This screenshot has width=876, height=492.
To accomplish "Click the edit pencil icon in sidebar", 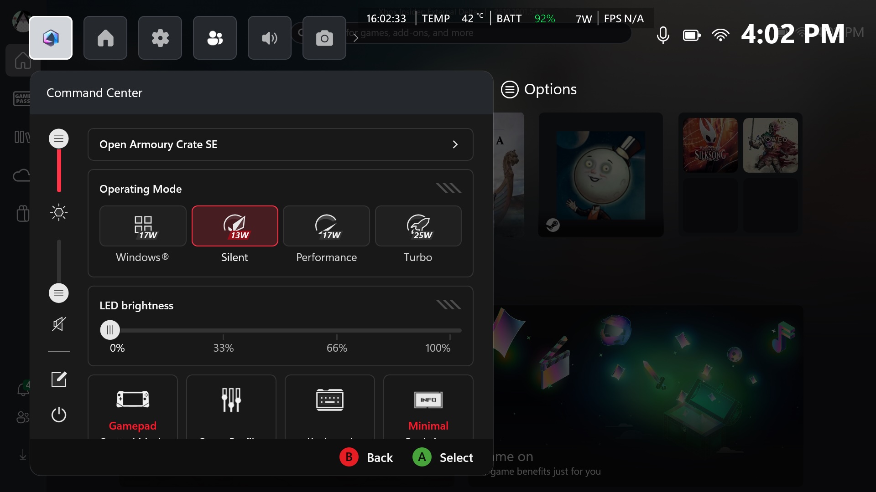I will pos(59,379).
